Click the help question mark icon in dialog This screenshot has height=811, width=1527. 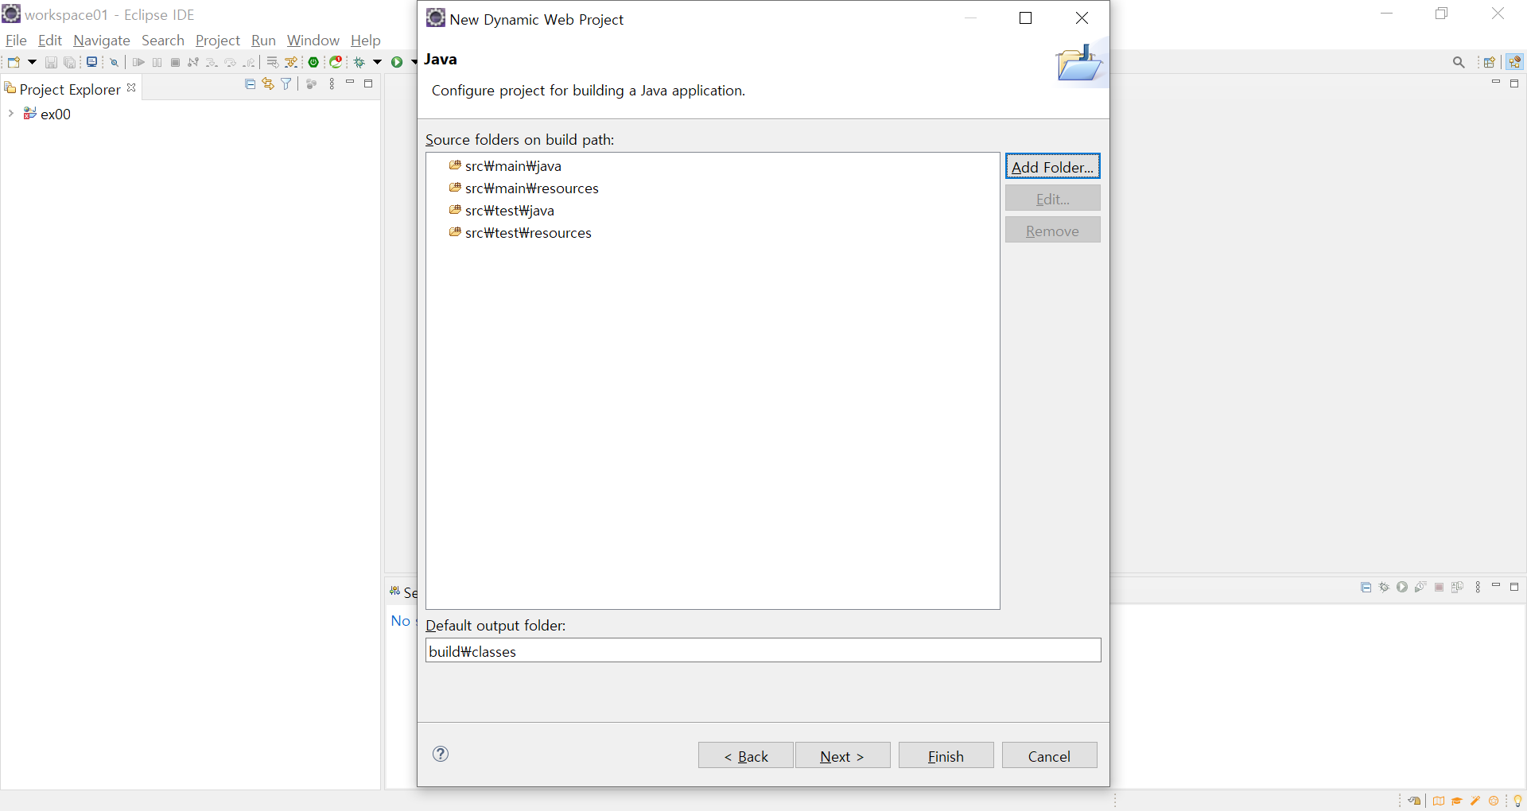(x=441, y=754)
